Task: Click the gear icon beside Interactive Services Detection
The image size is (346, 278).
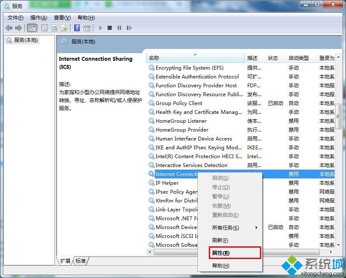Action: (x=151, y=165)
